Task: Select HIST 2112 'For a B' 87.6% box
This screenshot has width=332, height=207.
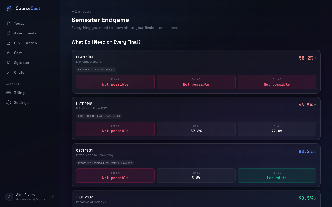Action: [196, 129]
